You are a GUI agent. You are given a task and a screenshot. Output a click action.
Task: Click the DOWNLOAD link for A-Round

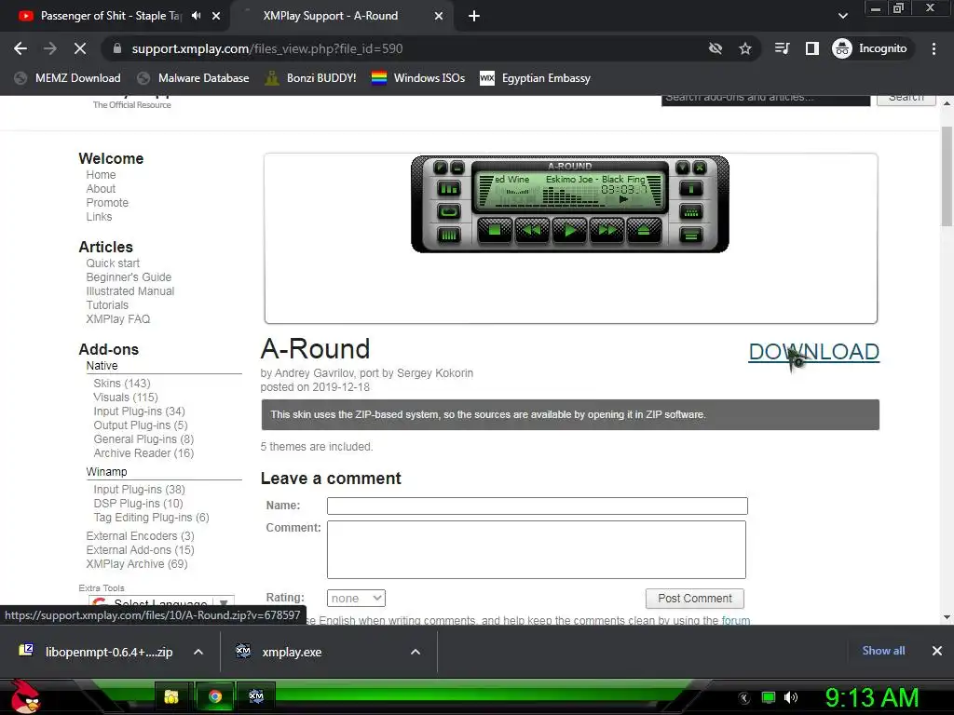point(813,352)
